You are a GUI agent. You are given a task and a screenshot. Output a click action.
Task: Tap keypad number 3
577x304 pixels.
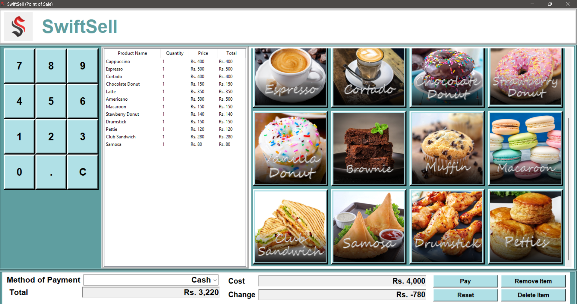point(83,136)
